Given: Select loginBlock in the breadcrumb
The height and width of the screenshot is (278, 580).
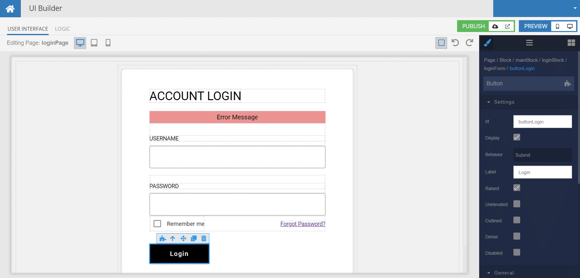Looking at the screenshot, I should click(x=553, y=60).
